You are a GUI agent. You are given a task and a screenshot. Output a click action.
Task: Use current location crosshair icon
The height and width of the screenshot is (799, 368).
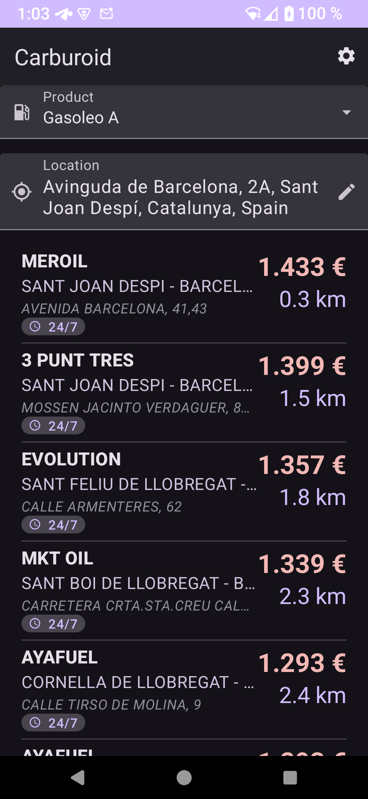(x=22, y=192)
